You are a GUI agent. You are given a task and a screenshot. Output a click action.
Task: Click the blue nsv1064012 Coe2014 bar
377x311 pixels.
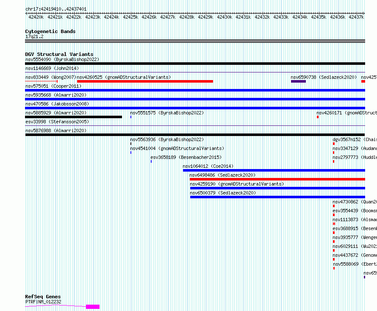coord(274,170)
